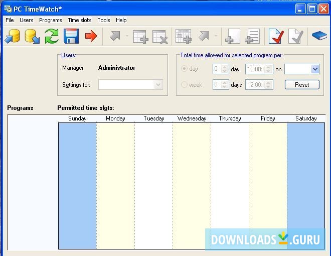Image resolution: width=331 pixels, height=256 pixels.
Task: Select the 'week' radio button
Action: 184,85
